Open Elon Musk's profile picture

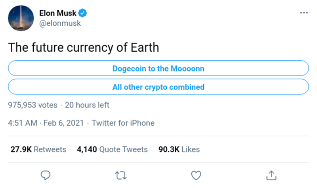point(21,18)
